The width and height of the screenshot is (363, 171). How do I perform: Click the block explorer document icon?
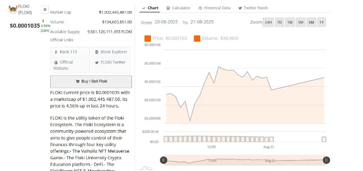[97, 52]
